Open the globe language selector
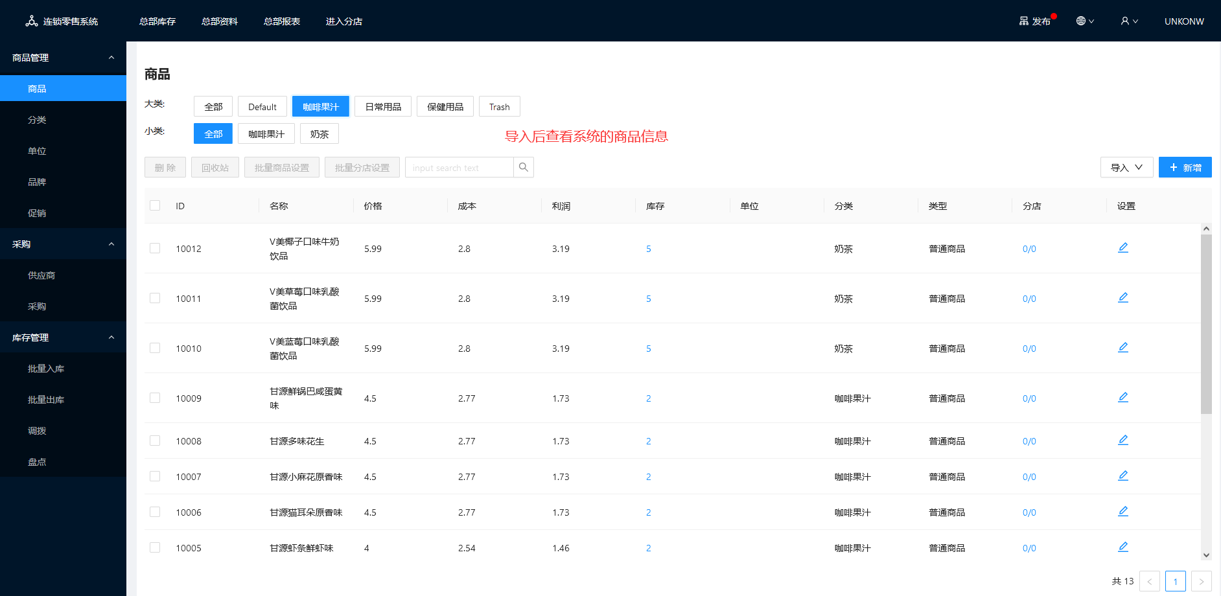 pos(1085,21)
